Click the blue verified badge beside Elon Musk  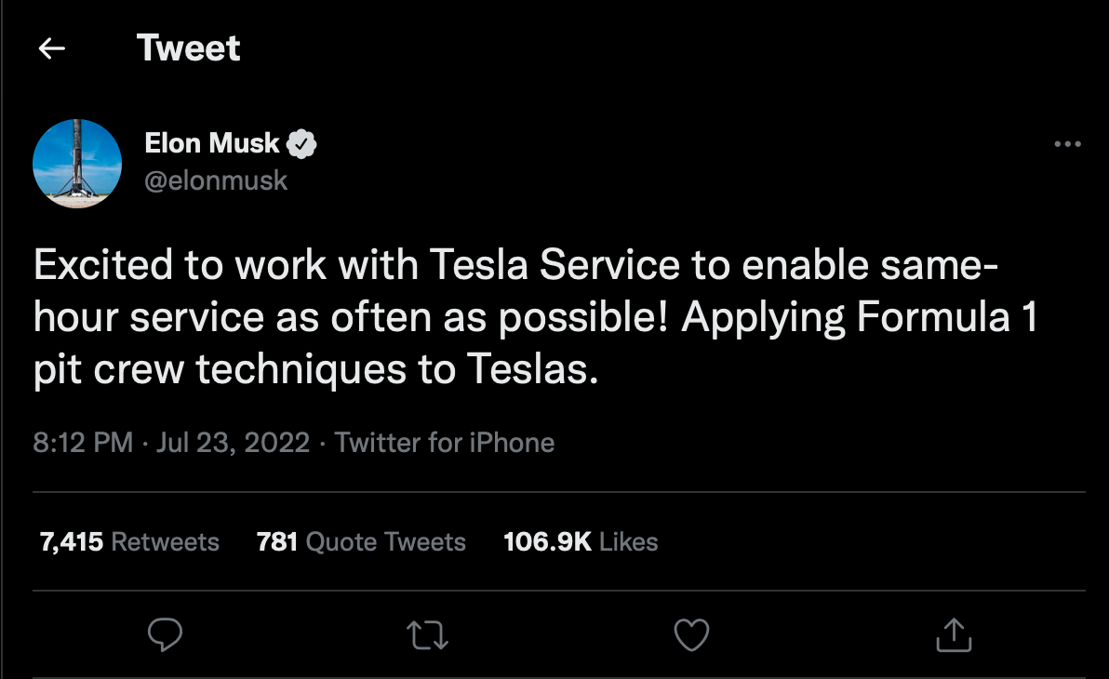tap(302, 143)
